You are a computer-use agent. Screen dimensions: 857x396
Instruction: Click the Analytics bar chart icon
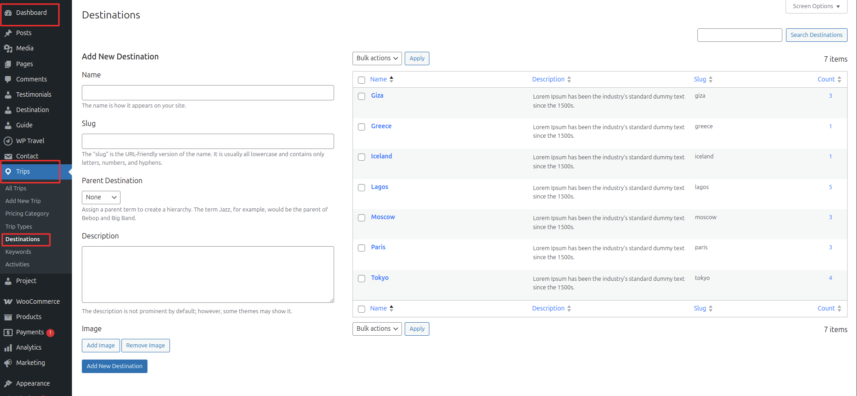point(8,348)
